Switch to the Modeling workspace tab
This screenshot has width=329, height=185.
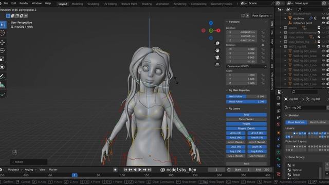[77, 4]
